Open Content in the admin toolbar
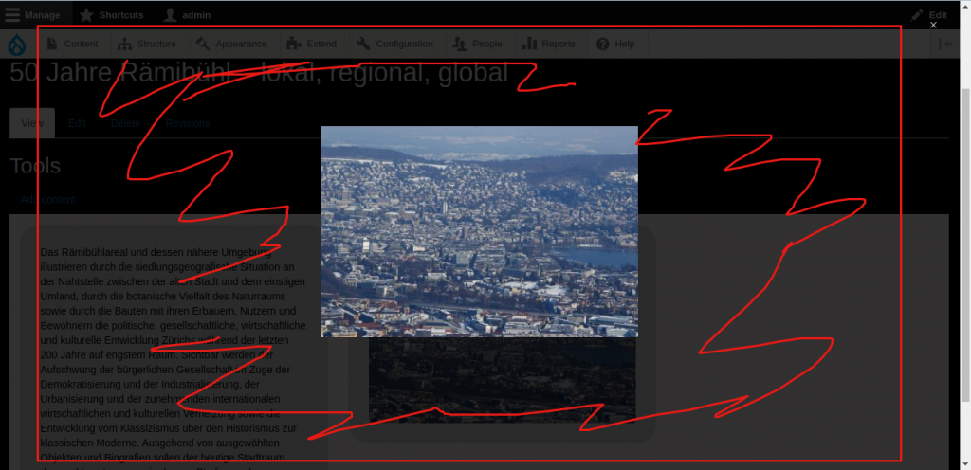Viewport: 971px width, 470px height. (72, 45)
